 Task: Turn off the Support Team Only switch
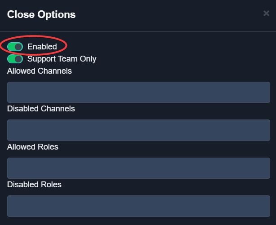pyautogui.click(x=15, y=59)
